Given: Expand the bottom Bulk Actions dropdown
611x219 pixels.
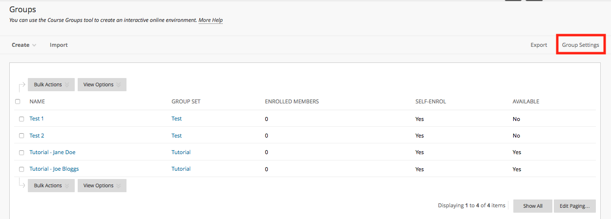Looking at the screenshot, I should point(51,185).
